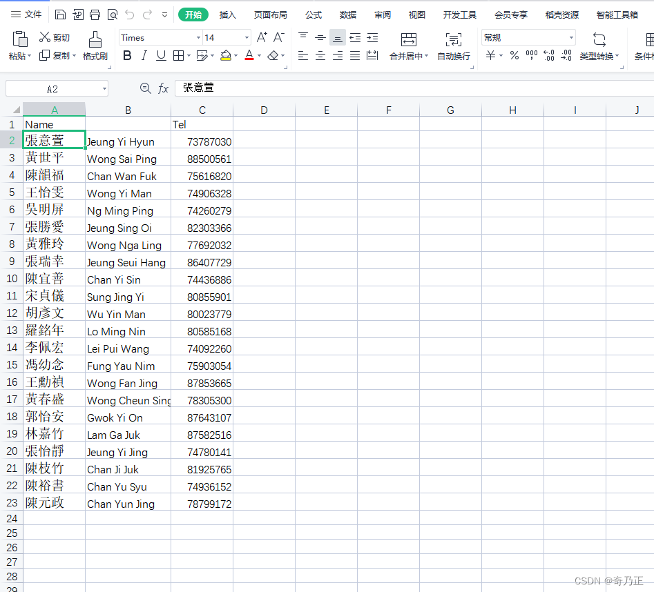Click the zoom formula bar magnifier icon
Screen dimensions: 654x592
145,88
